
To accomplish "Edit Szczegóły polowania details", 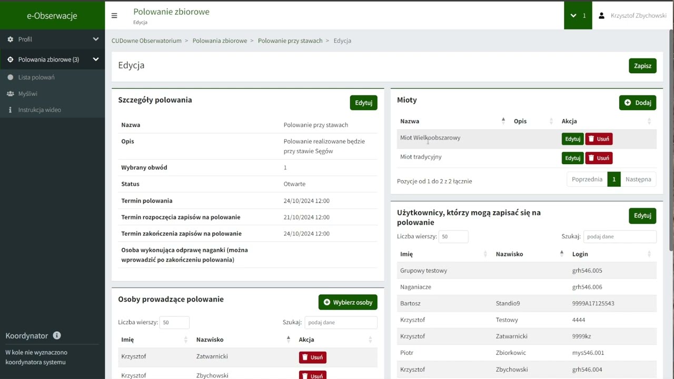I will point(363,103).
